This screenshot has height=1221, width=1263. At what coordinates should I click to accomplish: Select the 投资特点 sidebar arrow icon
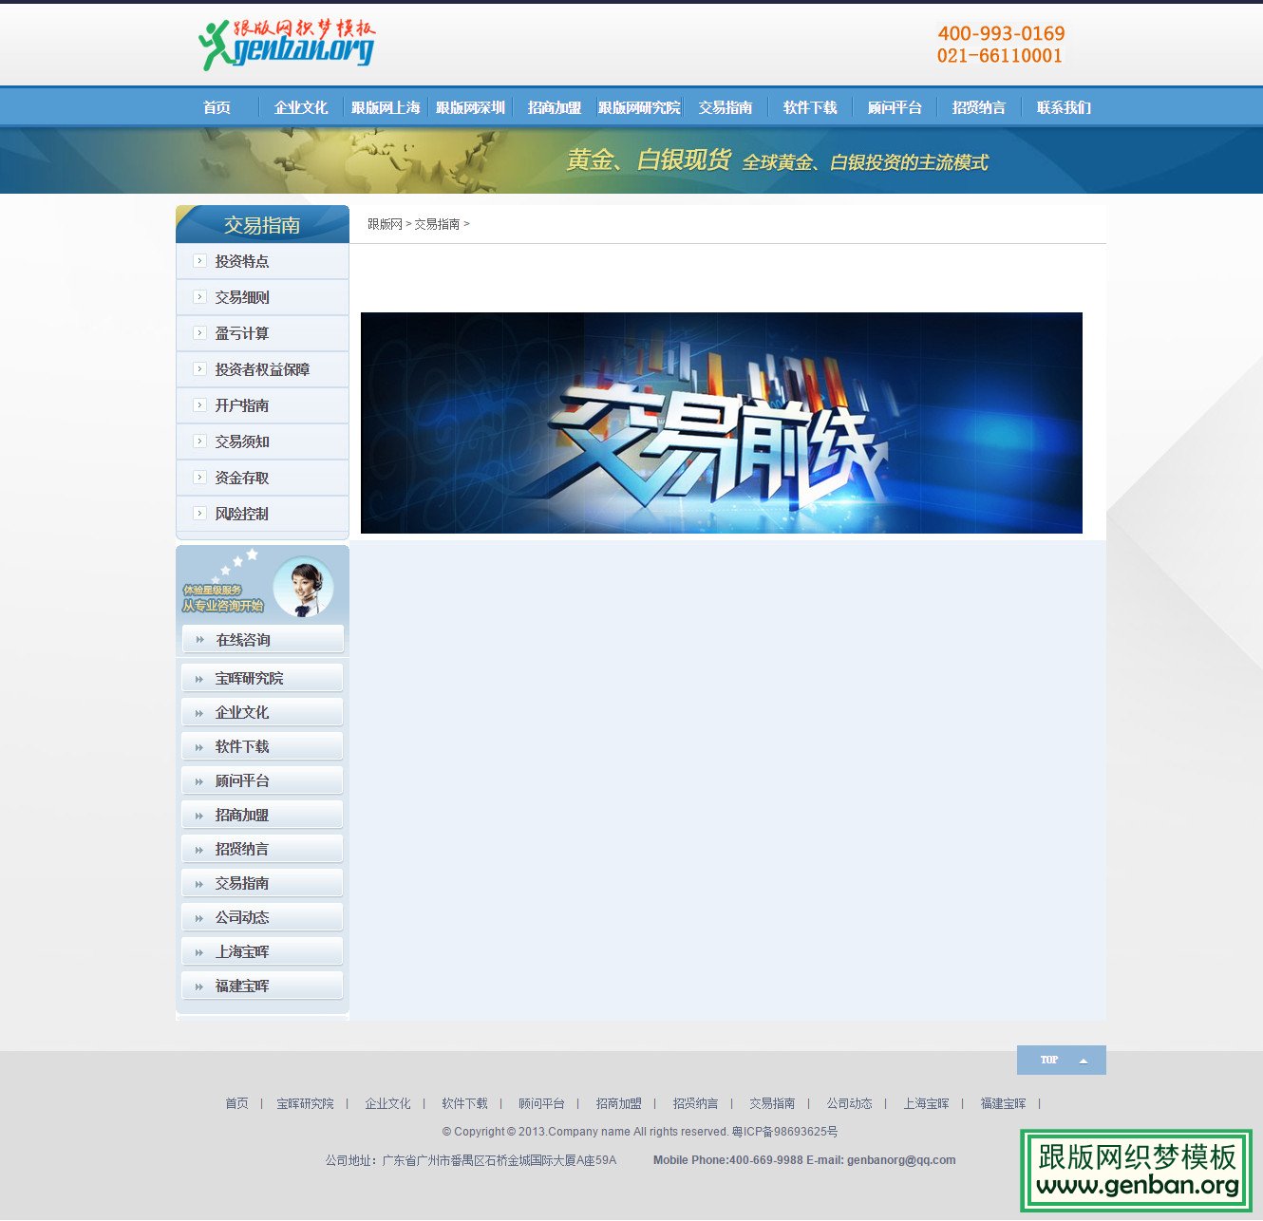[199, 261]
